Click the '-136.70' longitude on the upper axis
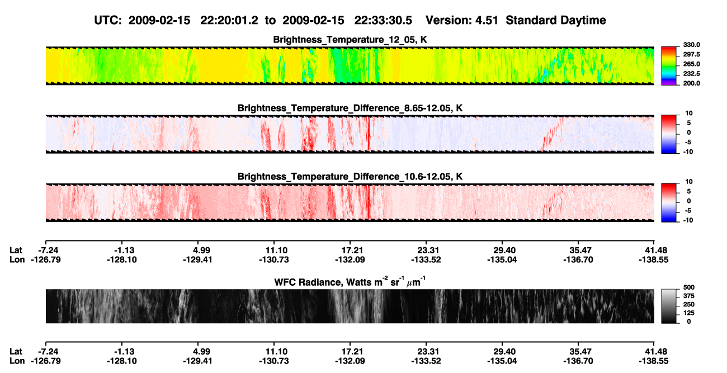Screen dimensions: 727x373 (x=578, y=259)
